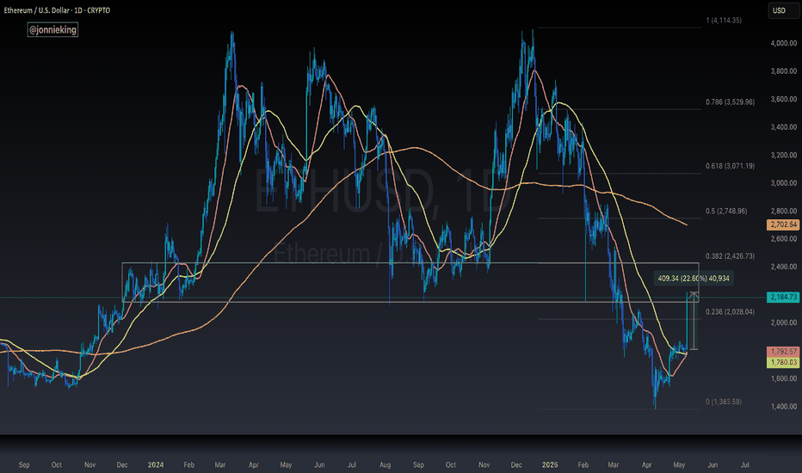Click the 4,000.00 price axis tick
Screen dimensions: 802x473
point(784,44)
